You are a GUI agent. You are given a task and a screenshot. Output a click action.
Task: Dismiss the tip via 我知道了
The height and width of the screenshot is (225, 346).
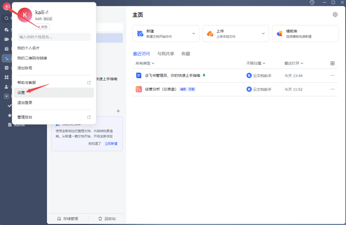(x=95, y=144)
